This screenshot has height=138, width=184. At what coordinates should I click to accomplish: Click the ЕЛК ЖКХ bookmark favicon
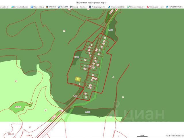[x=47, y=7]
